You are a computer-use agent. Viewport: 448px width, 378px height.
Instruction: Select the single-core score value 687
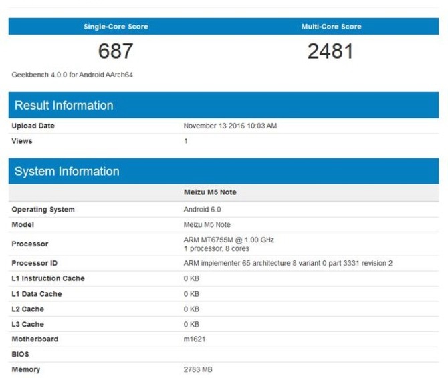coord(116,51)
